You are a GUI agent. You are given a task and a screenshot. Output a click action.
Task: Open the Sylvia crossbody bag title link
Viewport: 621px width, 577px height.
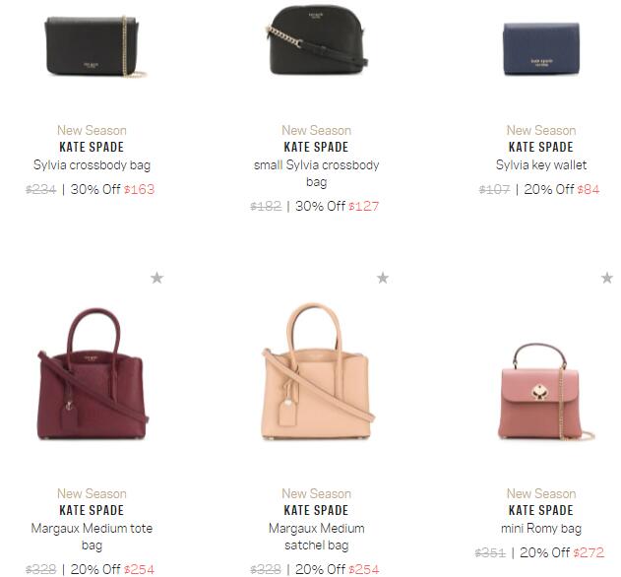click(92, 164)
